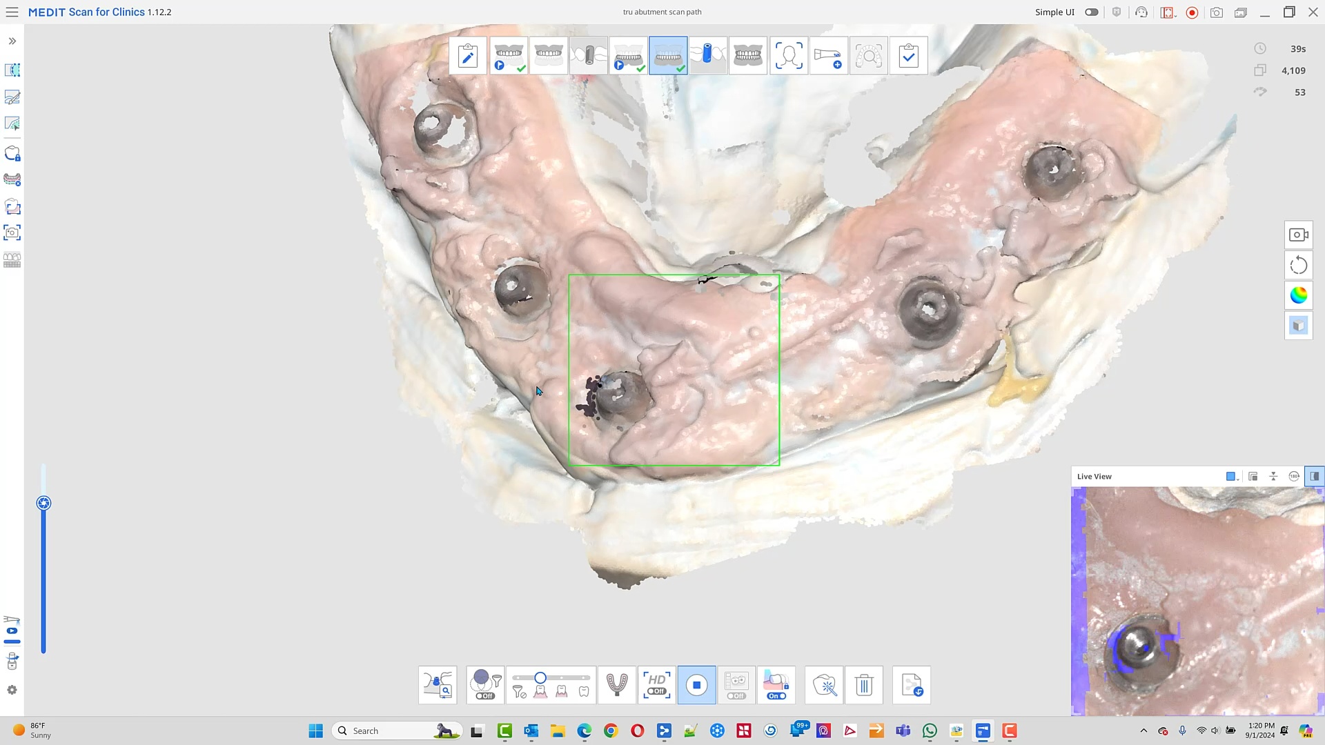Click the sidebar icon below teeth alignment
Screen dimensions: 1325x745
click(x=12, y=207)
